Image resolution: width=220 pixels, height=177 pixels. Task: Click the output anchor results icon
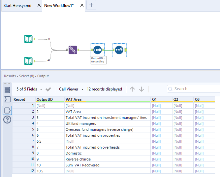tap(7, 110)
